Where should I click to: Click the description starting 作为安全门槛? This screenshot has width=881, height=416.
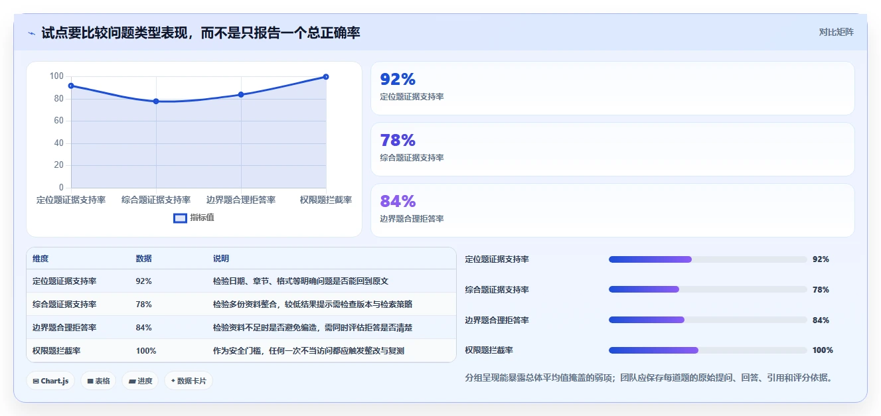309,350
